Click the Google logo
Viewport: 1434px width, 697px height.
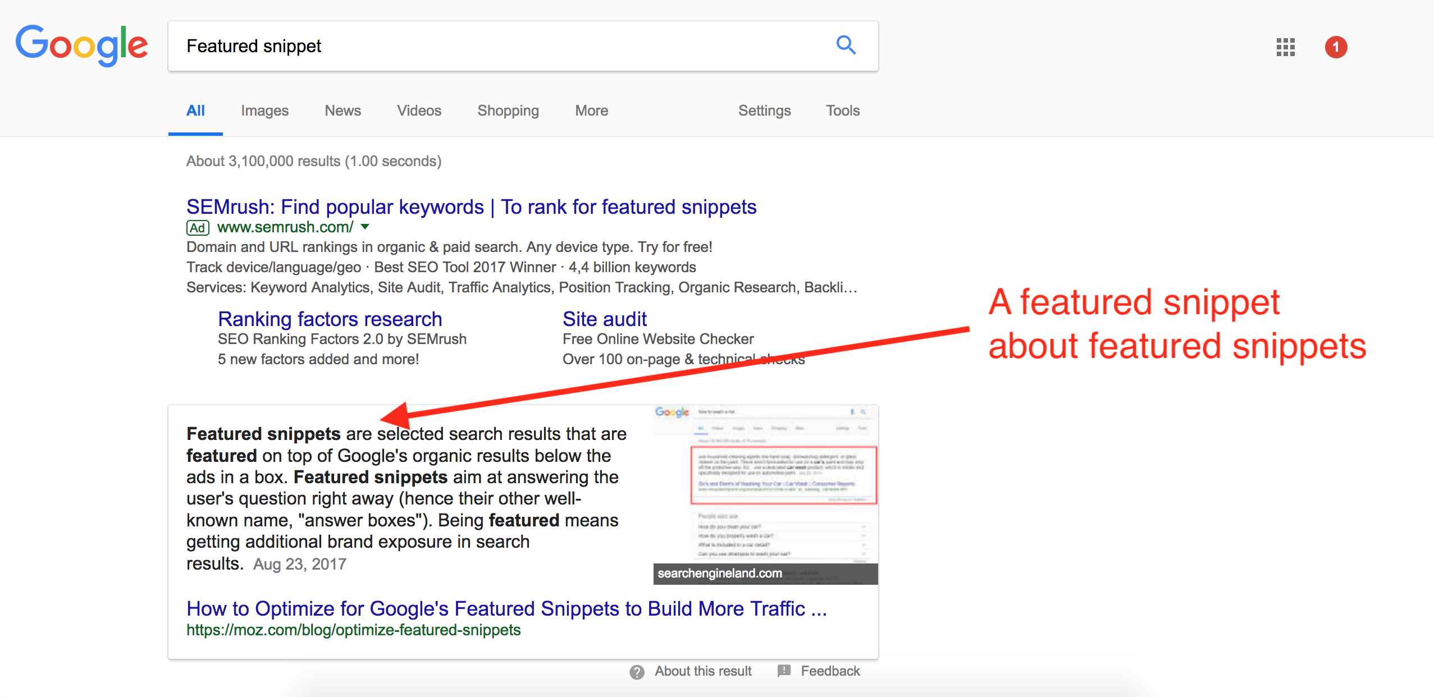coord(82,45)
